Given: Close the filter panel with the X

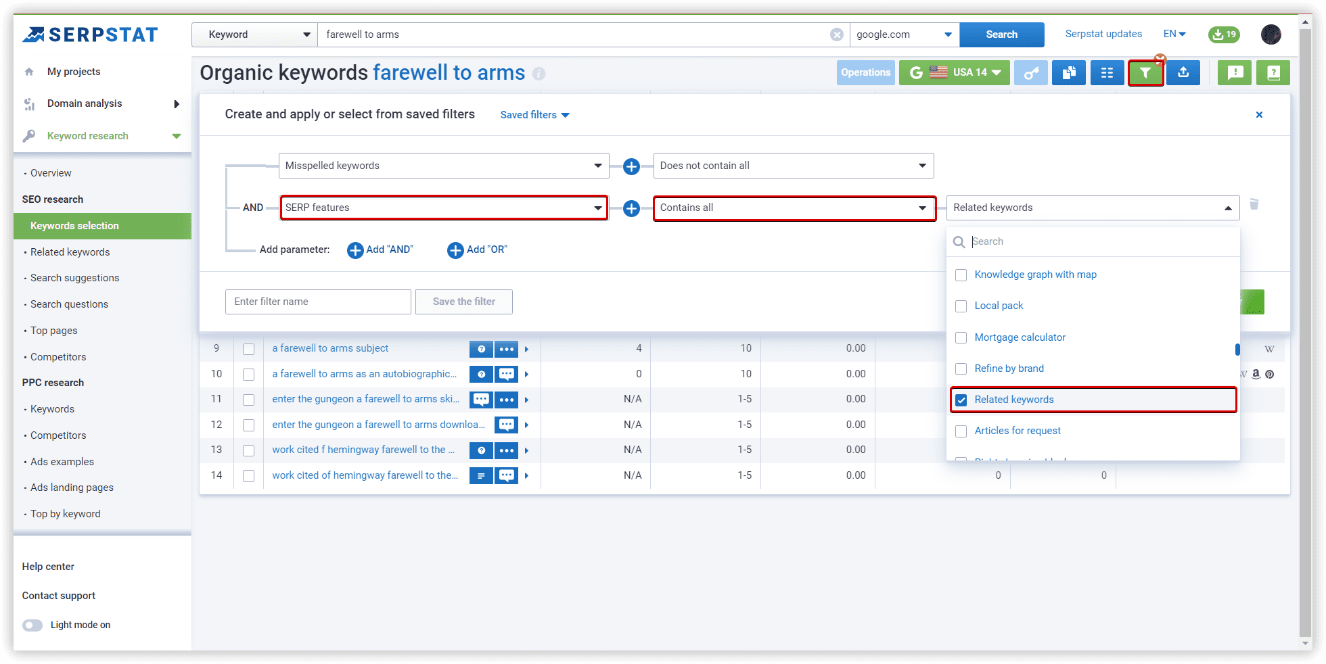Looking at the screenshot, I should (x=1259, y=115).
